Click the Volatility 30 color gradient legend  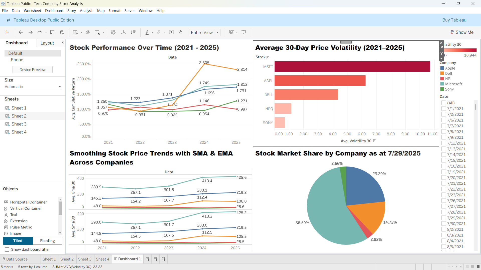click(460, 50)
